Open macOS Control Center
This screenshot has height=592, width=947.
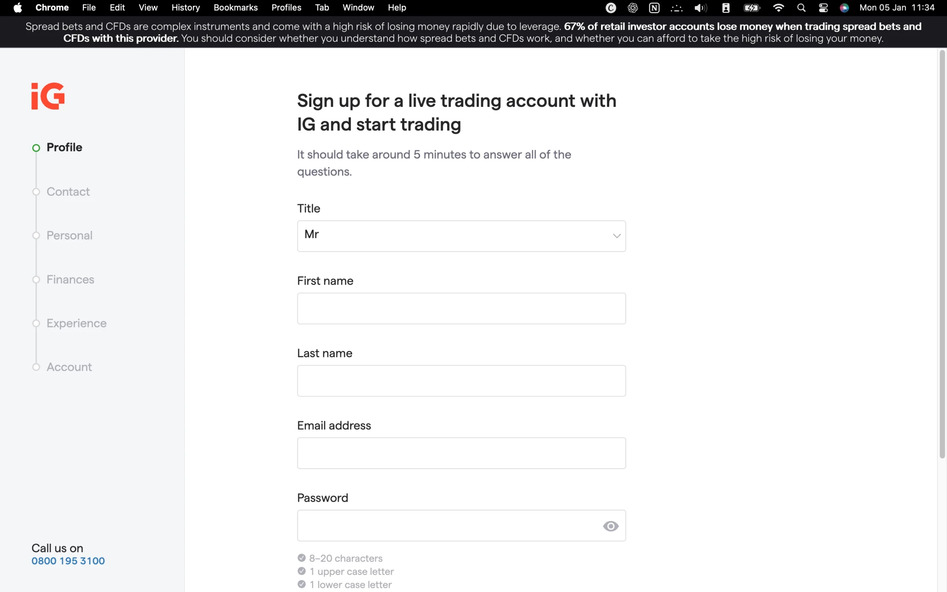[x=823, y=7]
